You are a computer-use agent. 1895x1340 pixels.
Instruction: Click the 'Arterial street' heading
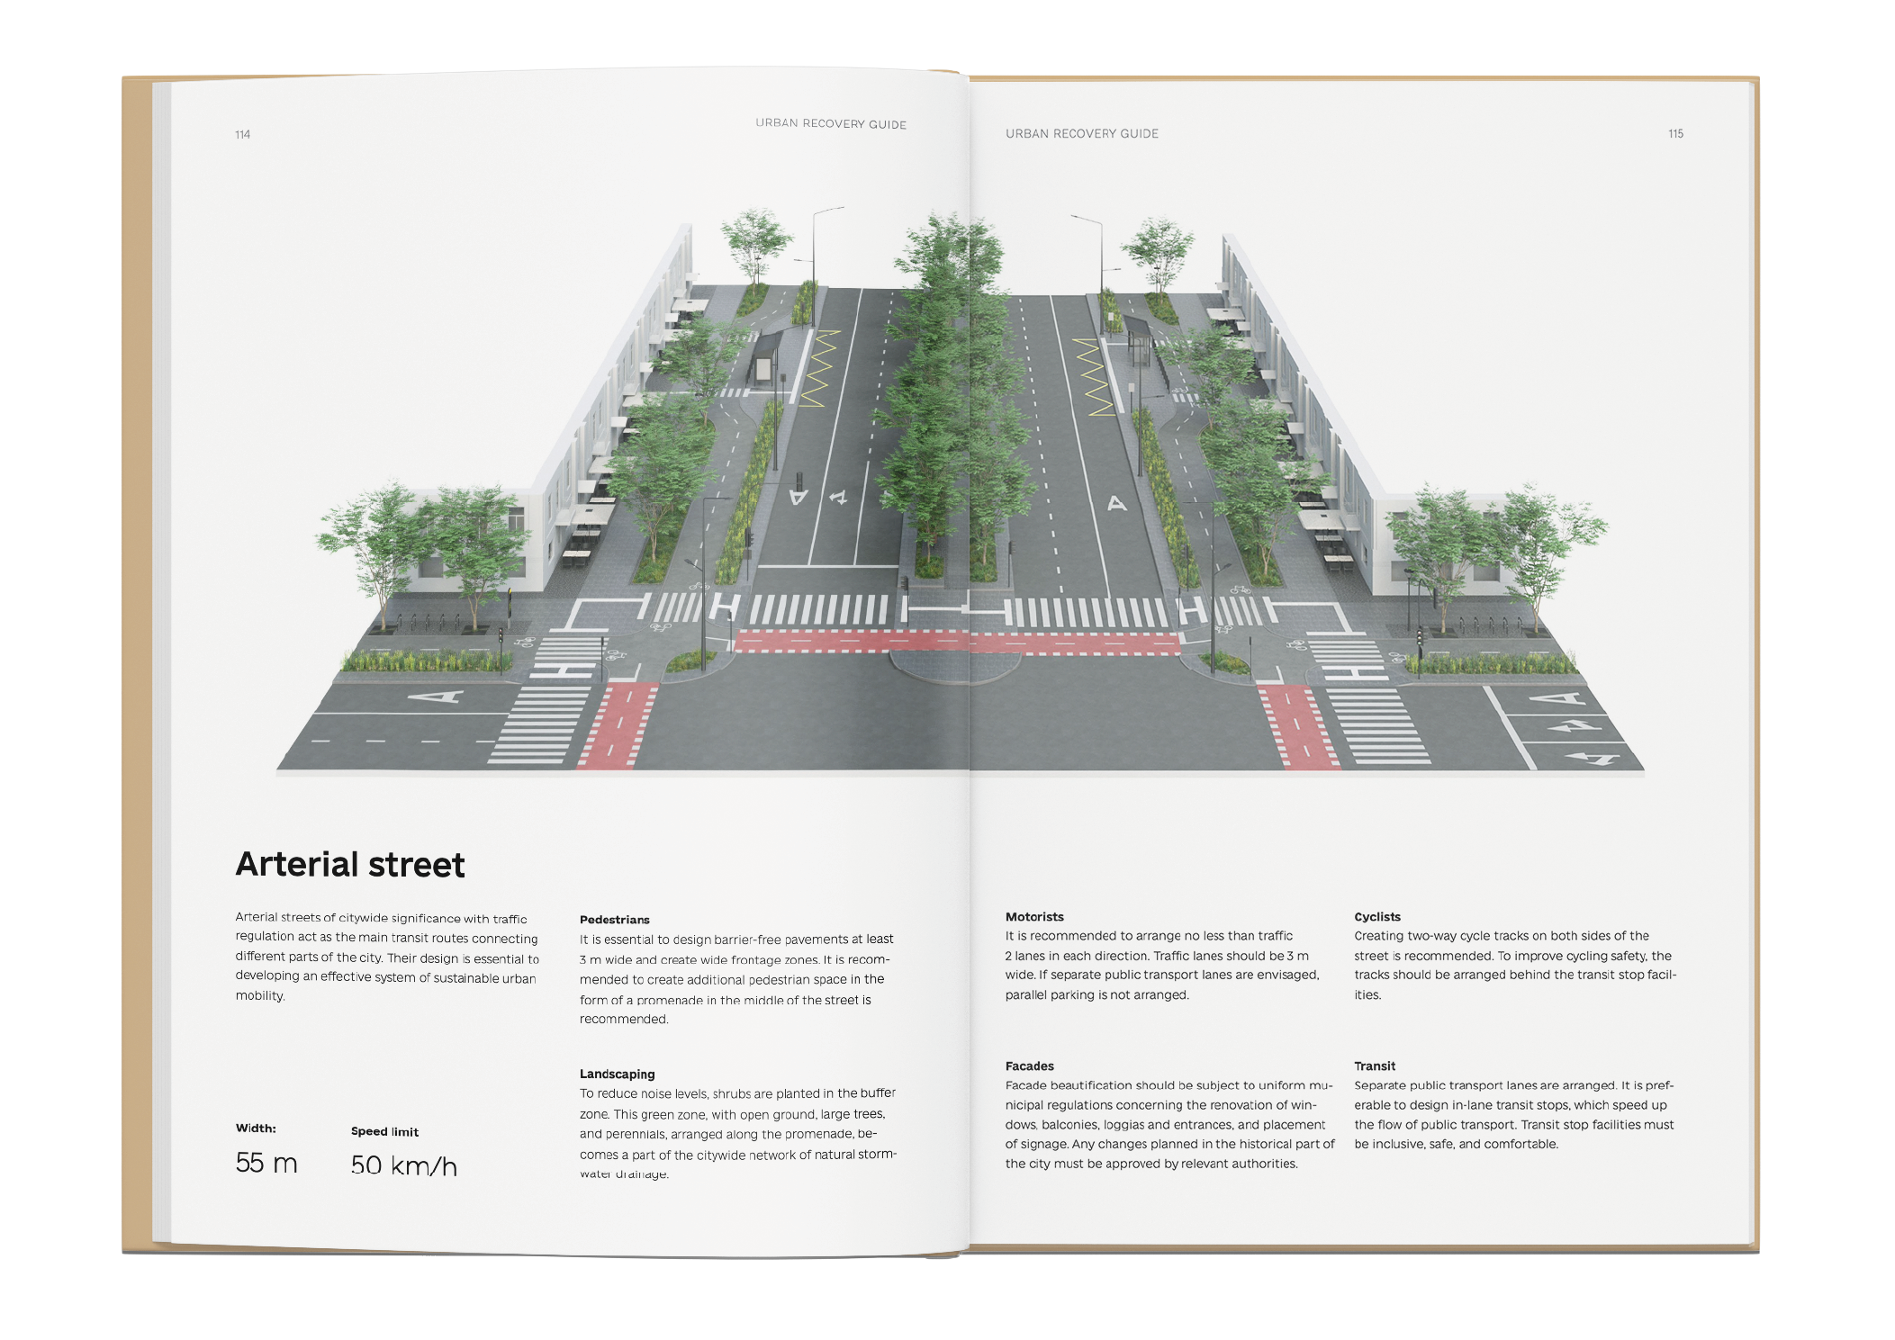pyautogui.click(x=350, y=865)
